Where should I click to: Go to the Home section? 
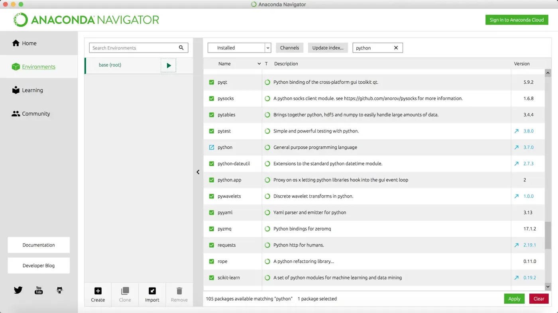point(39,43)
